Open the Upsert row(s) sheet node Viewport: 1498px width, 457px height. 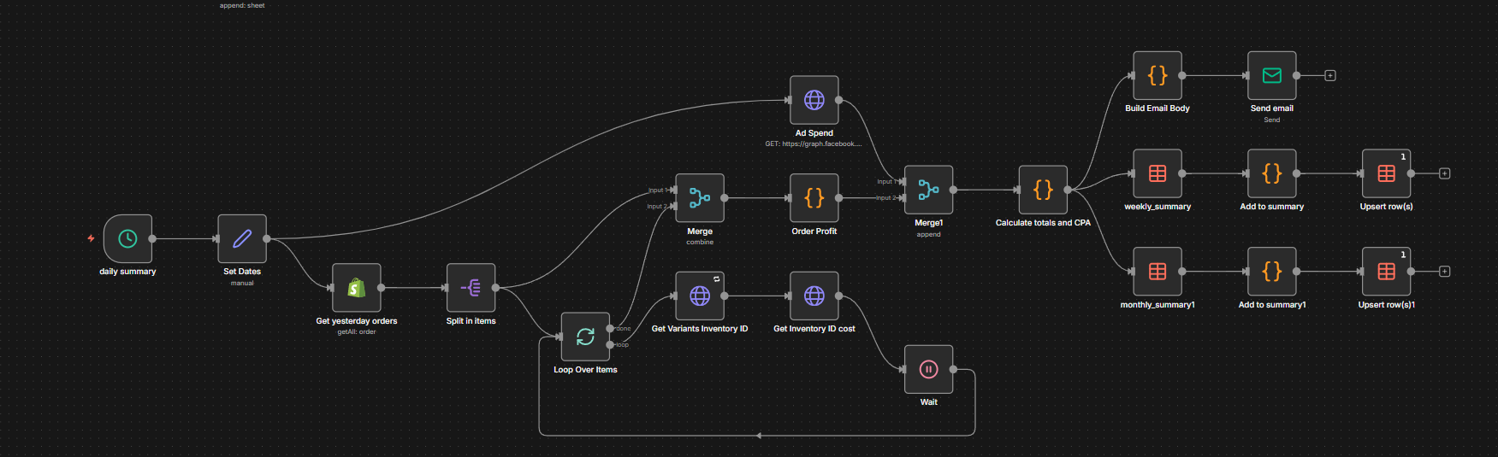click(x=1387, y=173)
